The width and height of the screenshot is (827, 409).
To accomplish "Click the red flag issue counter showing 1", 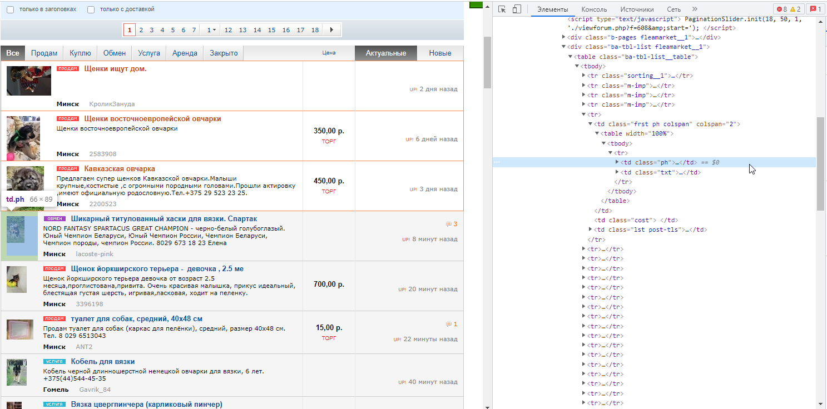I will (816, 9).
